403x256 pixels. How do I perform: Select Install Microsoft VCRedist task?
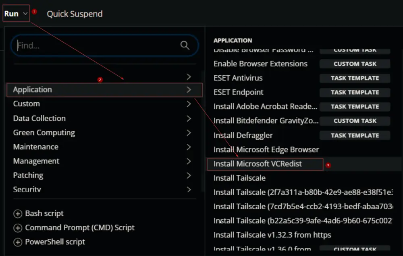(258, 164)
